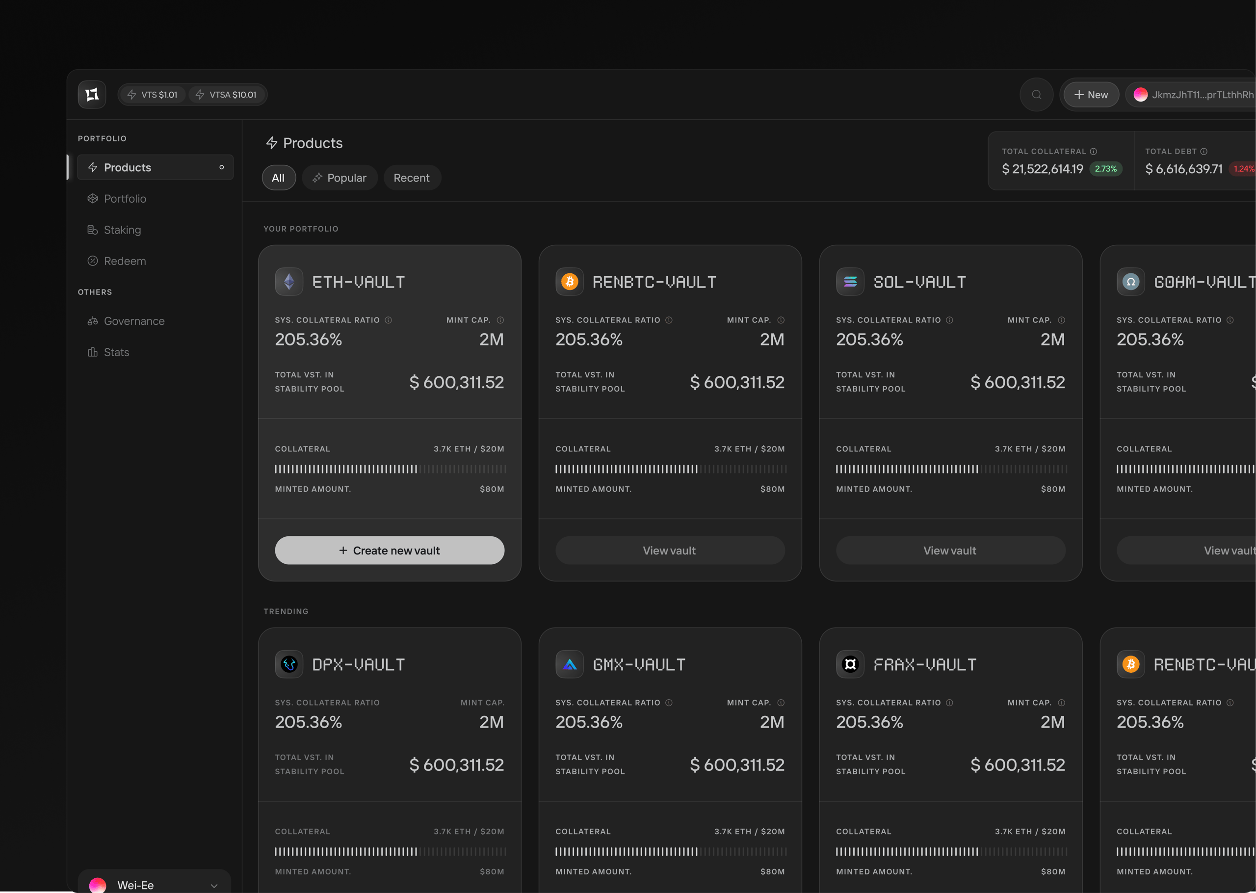Select Products in the sidebar
This screenshot has height=893, width=1256.
tap(155, 167)
